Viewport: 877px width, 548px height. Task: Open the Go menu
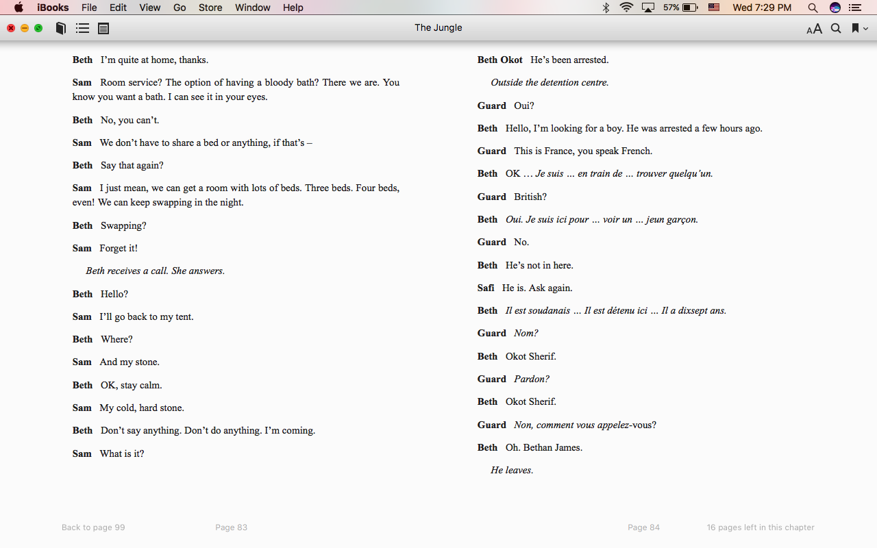coord(180,8)
